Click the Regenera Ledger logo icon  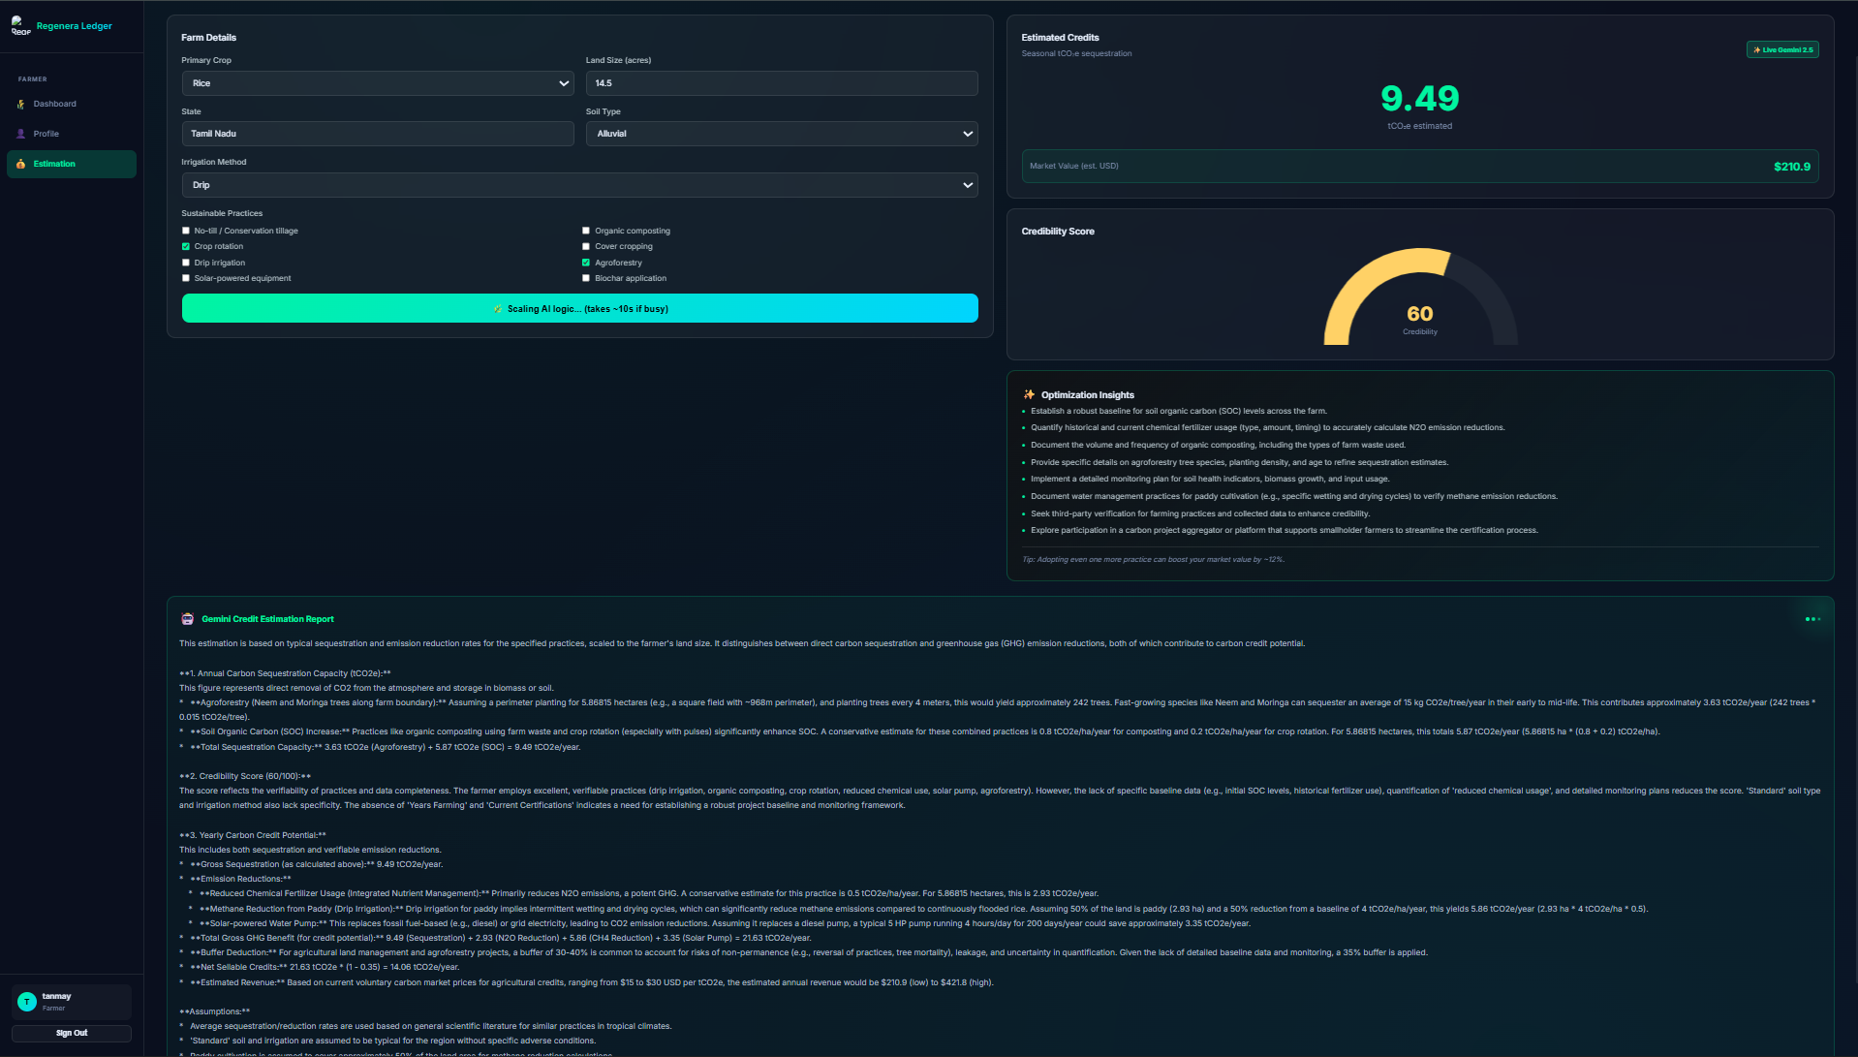coord(20,26)
